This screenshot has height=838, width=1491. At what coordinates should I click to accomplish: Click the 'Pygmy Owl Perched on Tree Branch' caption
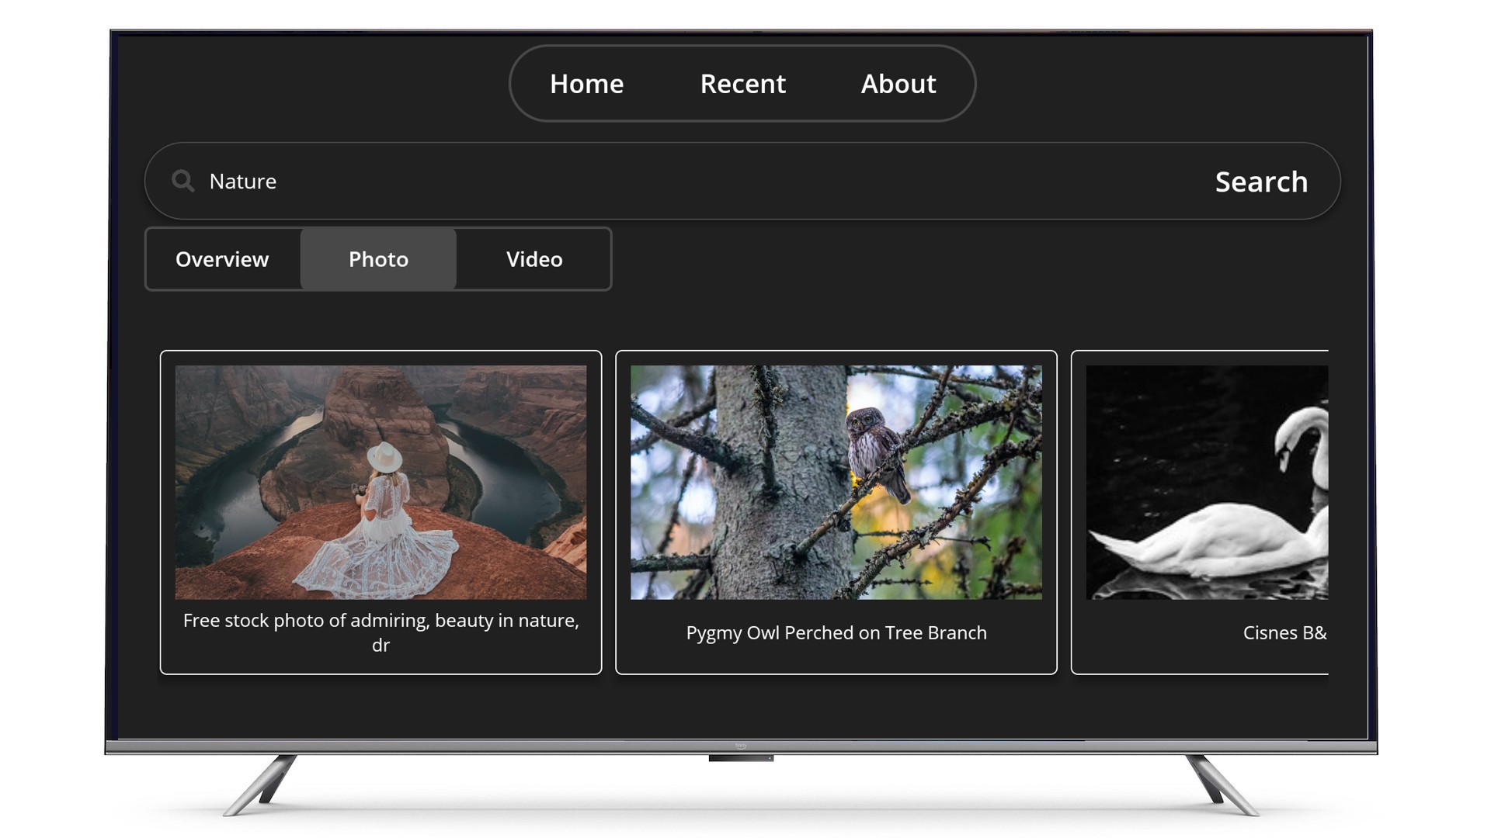tap(836, 632)
